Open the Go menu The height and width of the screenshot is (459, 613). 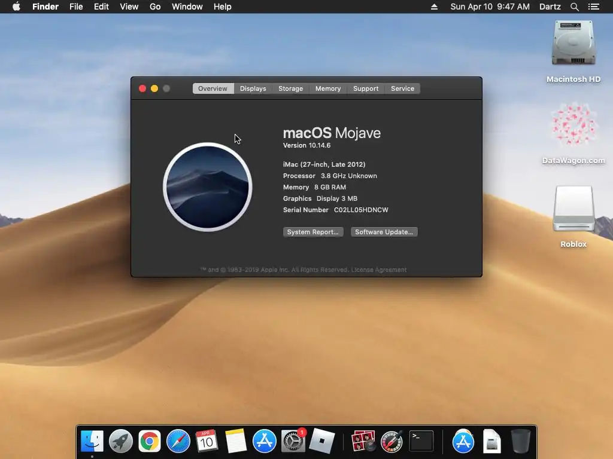[x=155, y=7]
